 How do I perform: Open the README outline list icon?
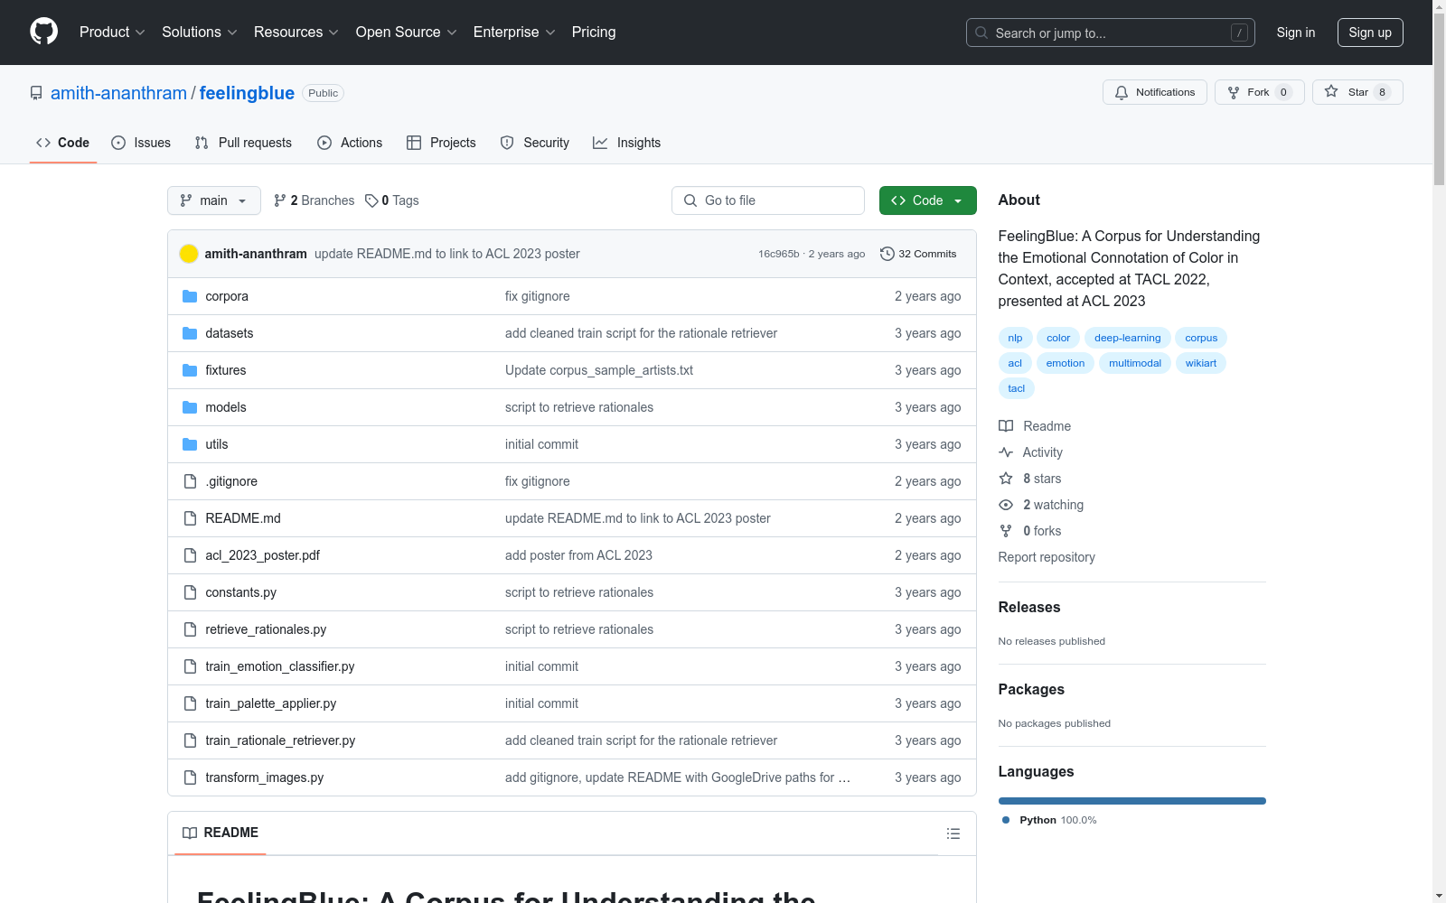[953, 833]
